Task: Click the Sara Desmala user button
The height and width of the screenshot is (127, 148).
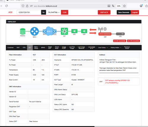Action: (x=124, y=12)
